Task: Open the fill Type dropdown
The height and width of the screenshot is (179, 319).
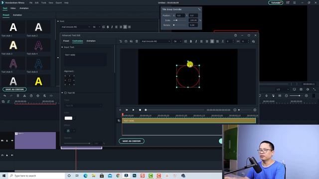Action: 83,105
